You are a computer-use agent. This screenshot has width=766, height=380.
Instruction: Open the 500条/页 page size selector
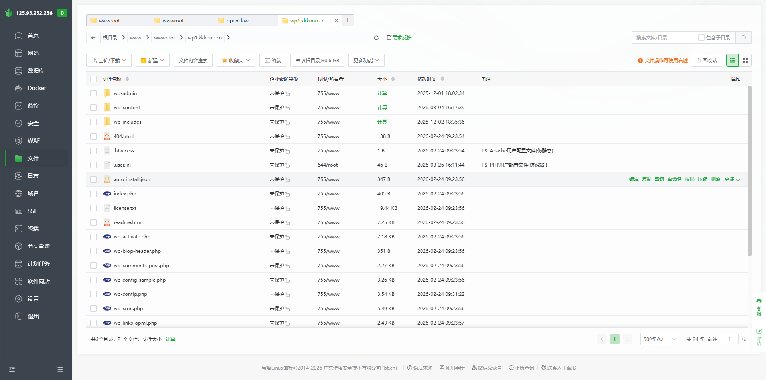click(659, 339)
